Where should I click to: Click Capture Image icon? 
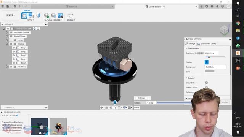tap(60, 16)
